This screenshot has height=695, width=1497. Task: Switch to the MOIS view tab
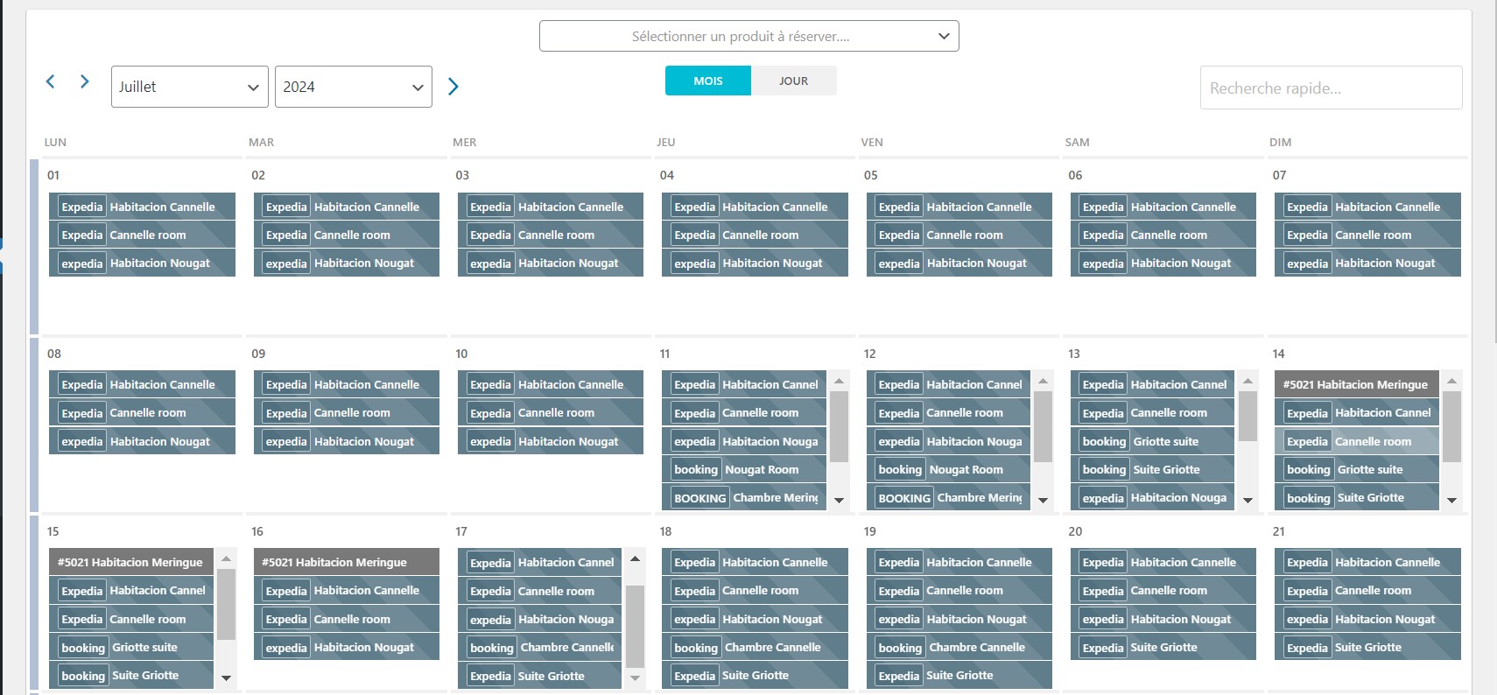point(708,81)
